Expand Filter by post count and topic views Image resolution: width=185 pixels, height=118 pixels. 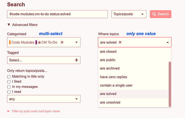(34, 111)
